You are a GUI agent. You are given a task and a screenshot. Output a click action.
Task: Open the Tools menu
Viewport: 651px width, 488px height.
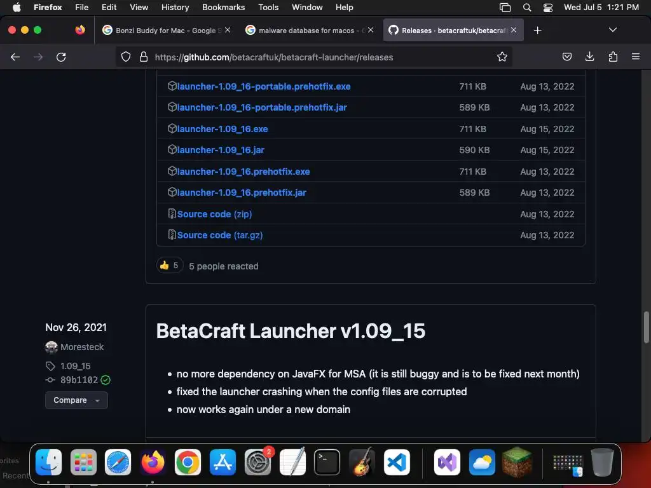pos(268,7)
